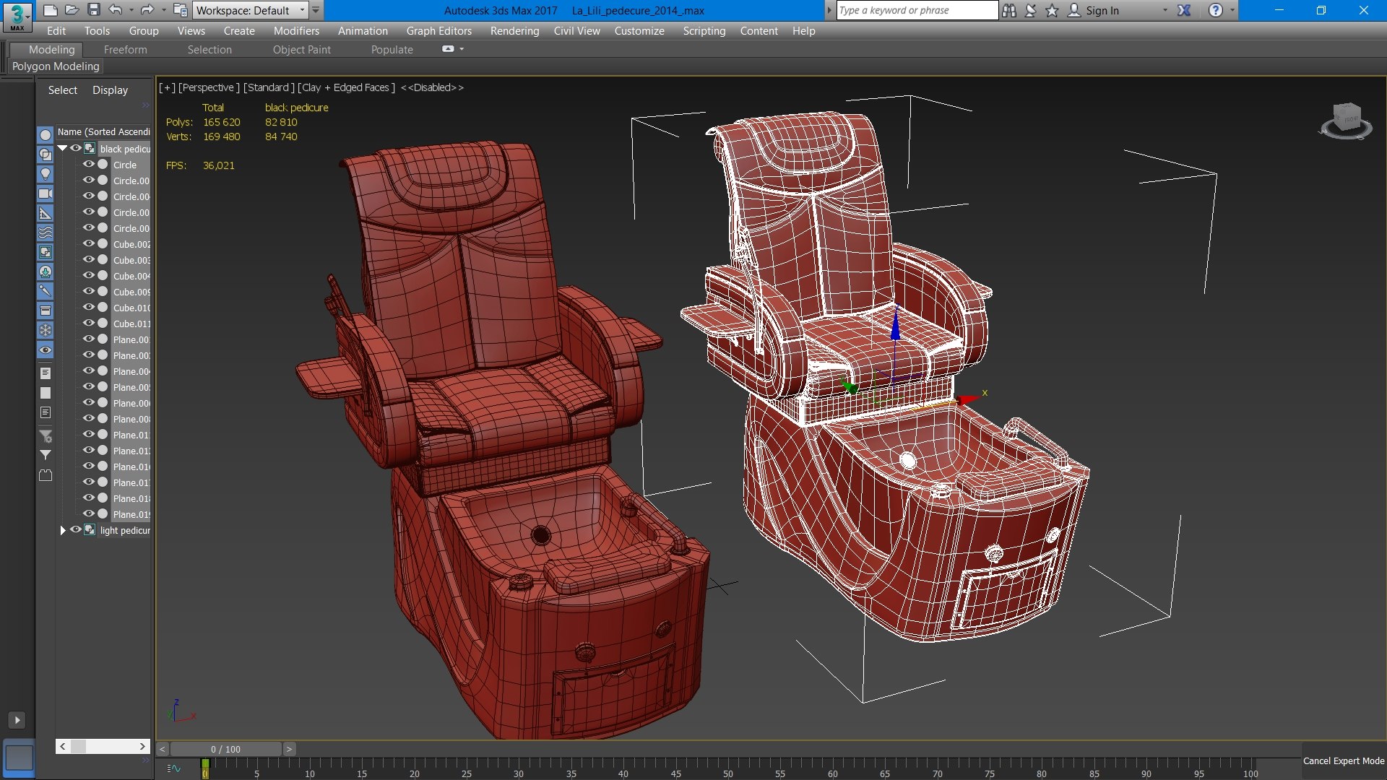The height and width of the screenshot is (780, 1387).
Task: Expand the InfoCenter search field arrow
Action: (829, 10)
